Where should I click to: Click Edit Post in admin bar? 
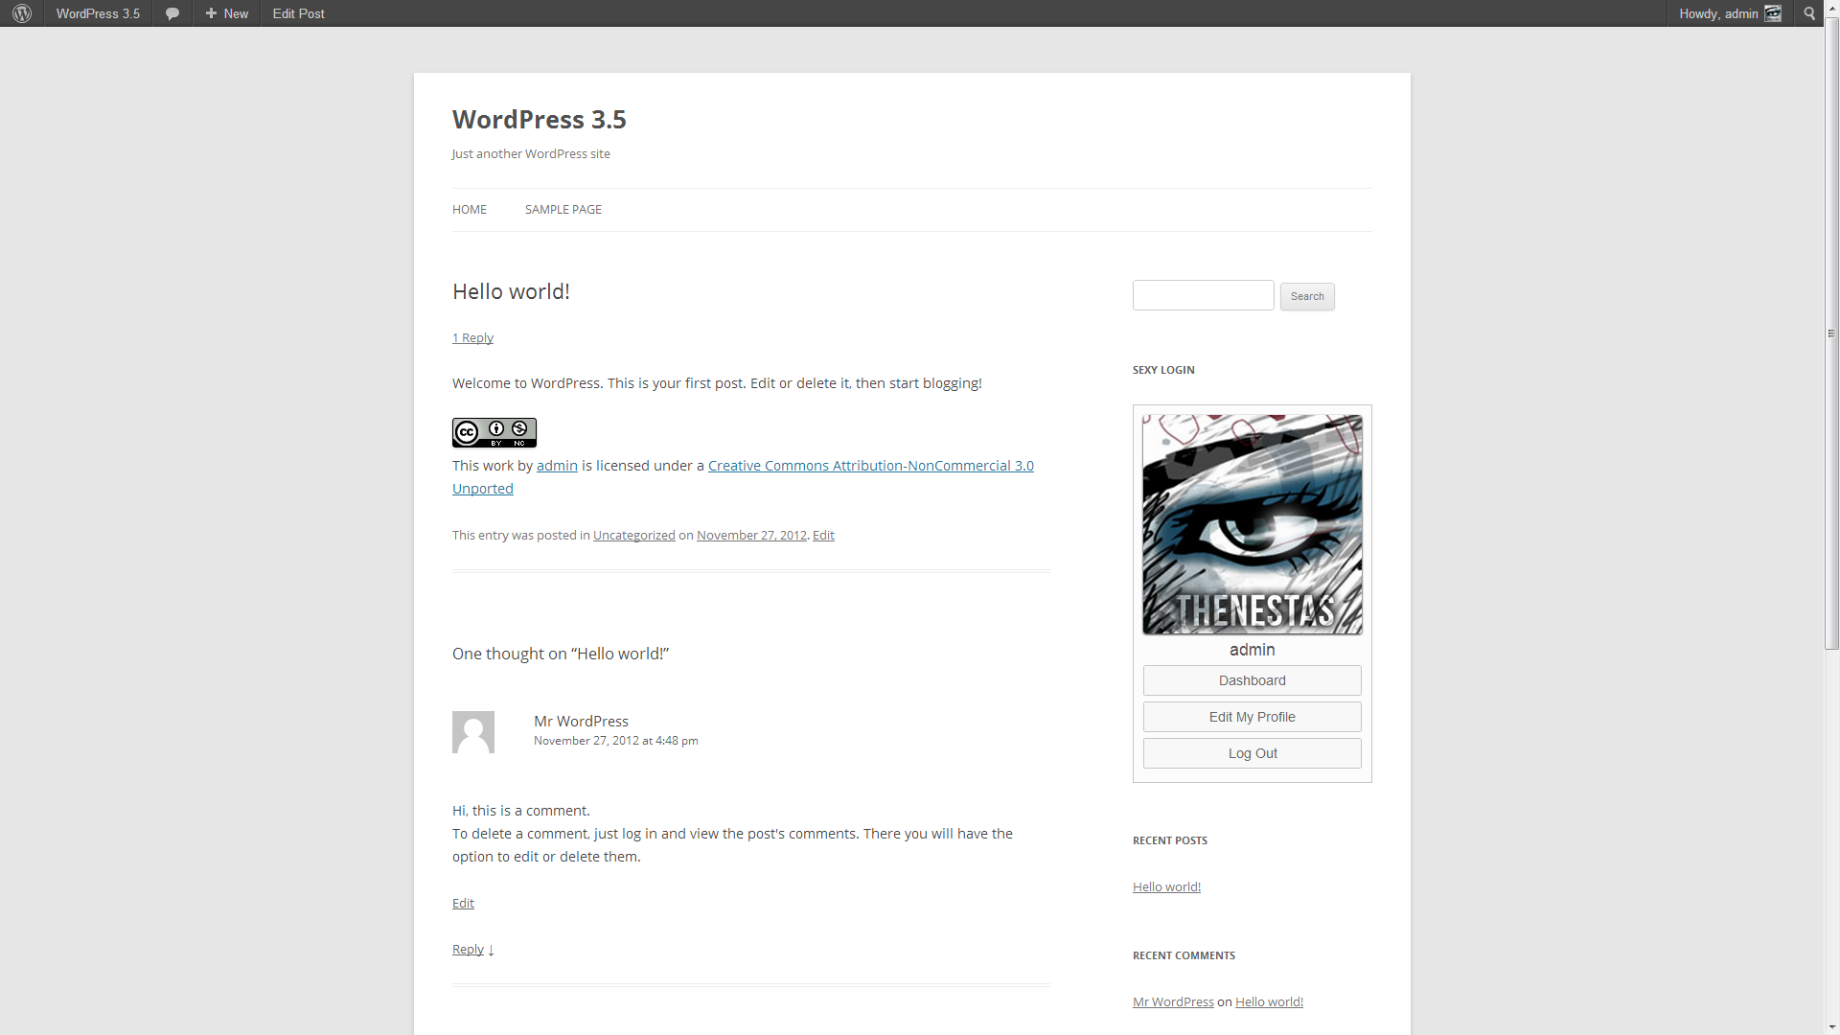(x=298, y=13)
